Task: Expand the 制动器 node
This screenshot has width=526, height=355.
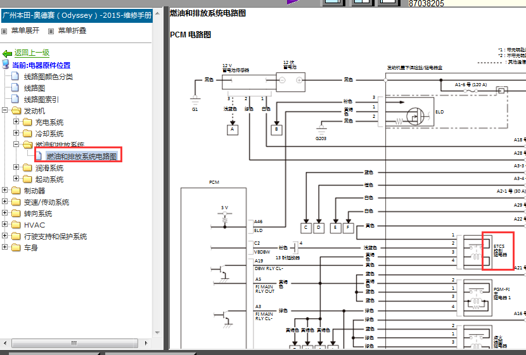Action: click(4, 190)
